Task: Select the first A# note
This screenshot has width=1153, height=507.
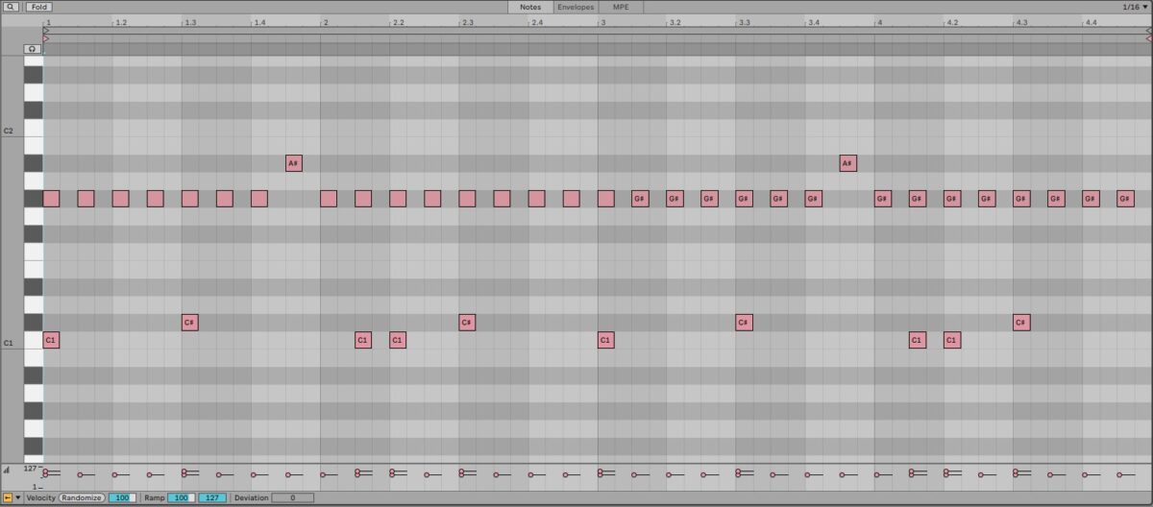Action: click(x=294, y=163)
